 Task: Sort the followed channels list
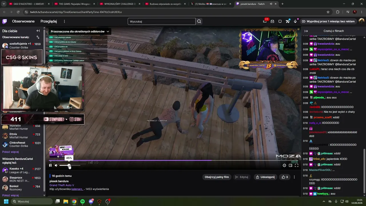click(x=38, y=37)
